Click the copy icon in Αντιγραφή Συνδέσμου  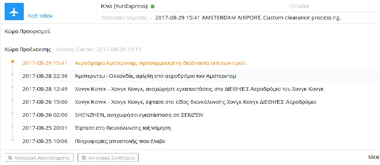[84, 158]
